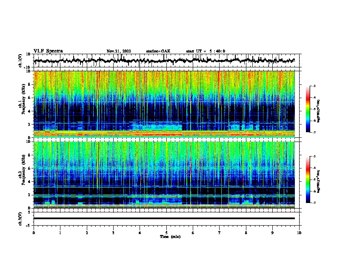Click the "-3" tick on ch.1 colorbar
337x261 pixels.
pyautogui.click(x=314, y=86)
